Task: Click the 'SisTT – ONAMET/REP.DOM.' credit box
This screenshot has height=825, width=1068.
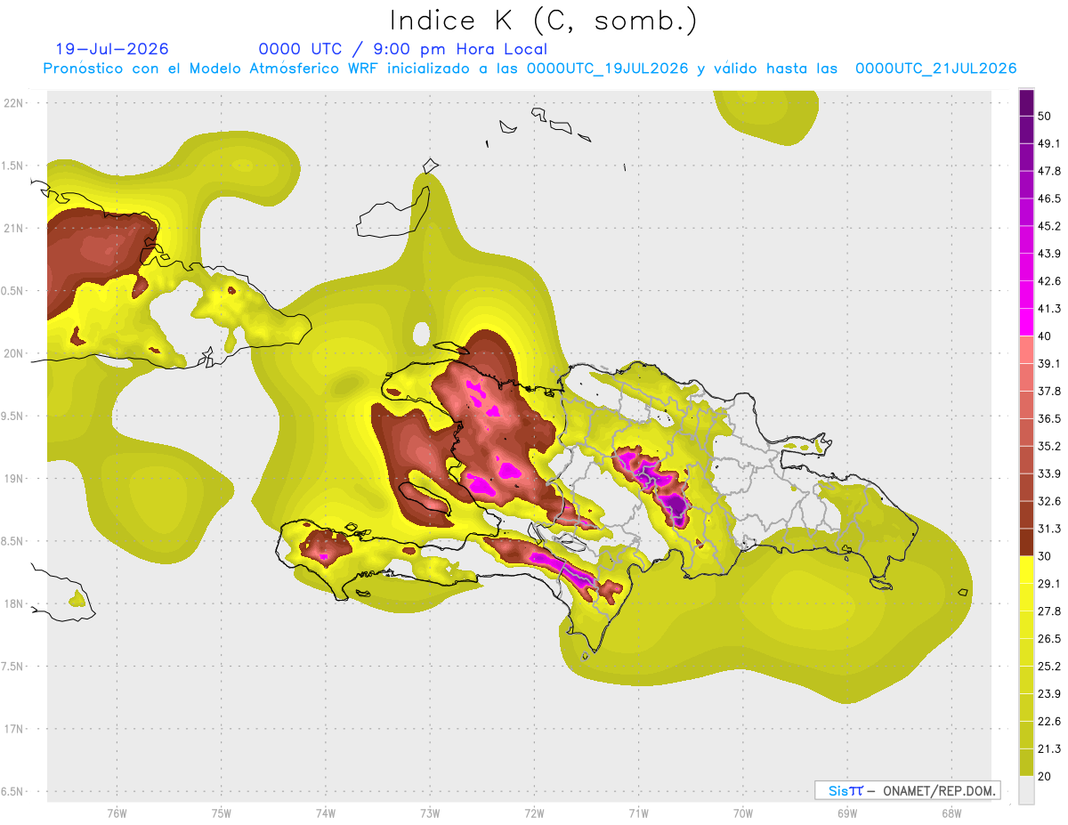Action: tap(907, 790)
